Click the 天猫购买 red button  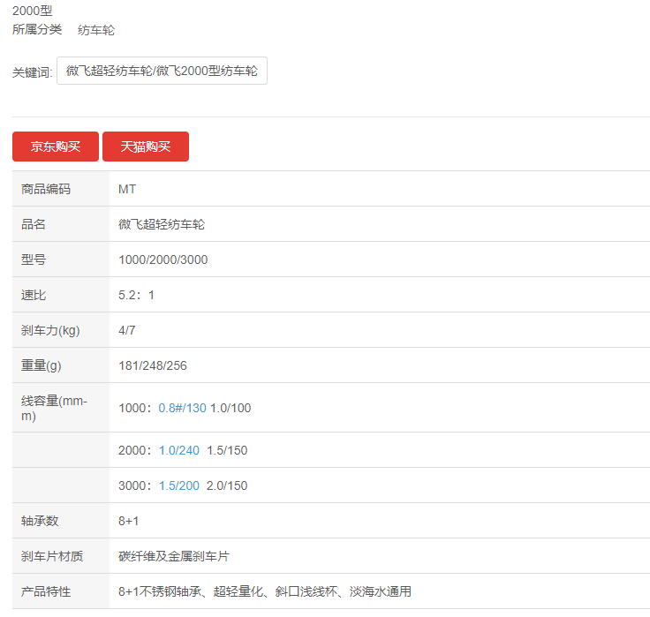[146, 147]
